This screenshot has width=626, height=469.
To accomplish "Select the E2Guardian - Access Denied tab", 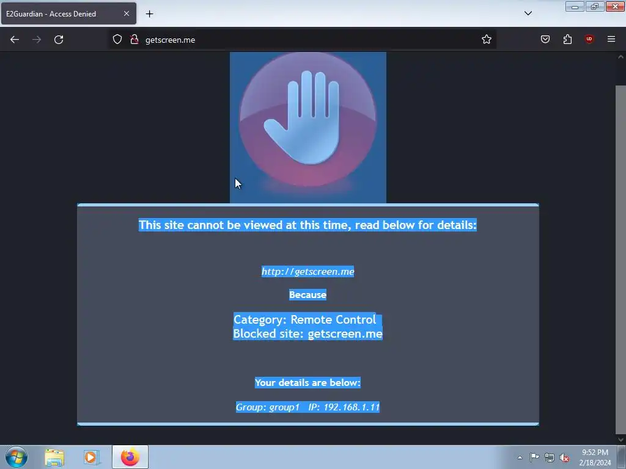I will [x=68, y=13].
